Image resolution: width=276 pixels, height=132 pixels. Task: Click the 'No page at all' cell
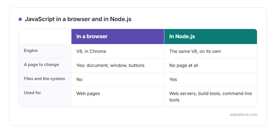(x=210, y=65)
